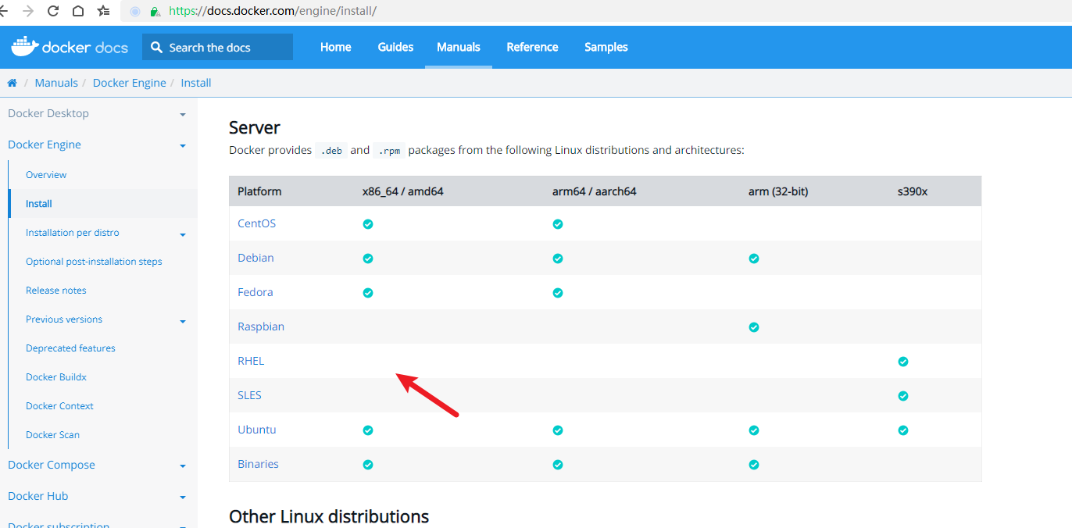Select Install in sidebar
The height and width of the screenshot is (528, 1072).
[x=39, y=204]
